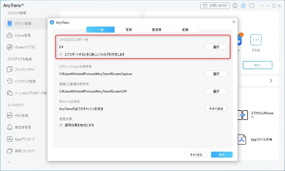Open the notification bell
Image resolution: width=285 pixels, height=171 pixels.
[235, 5]
